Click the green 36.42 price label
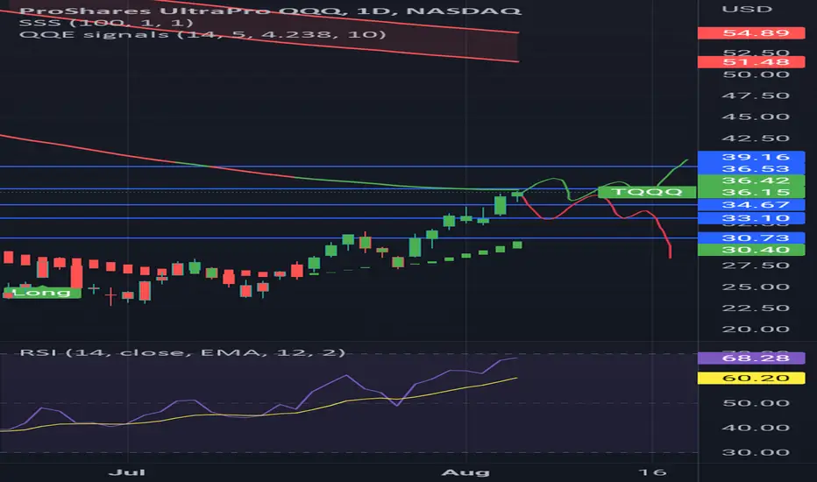The height and width of the screenshot is (482, 817). point(751,181)
